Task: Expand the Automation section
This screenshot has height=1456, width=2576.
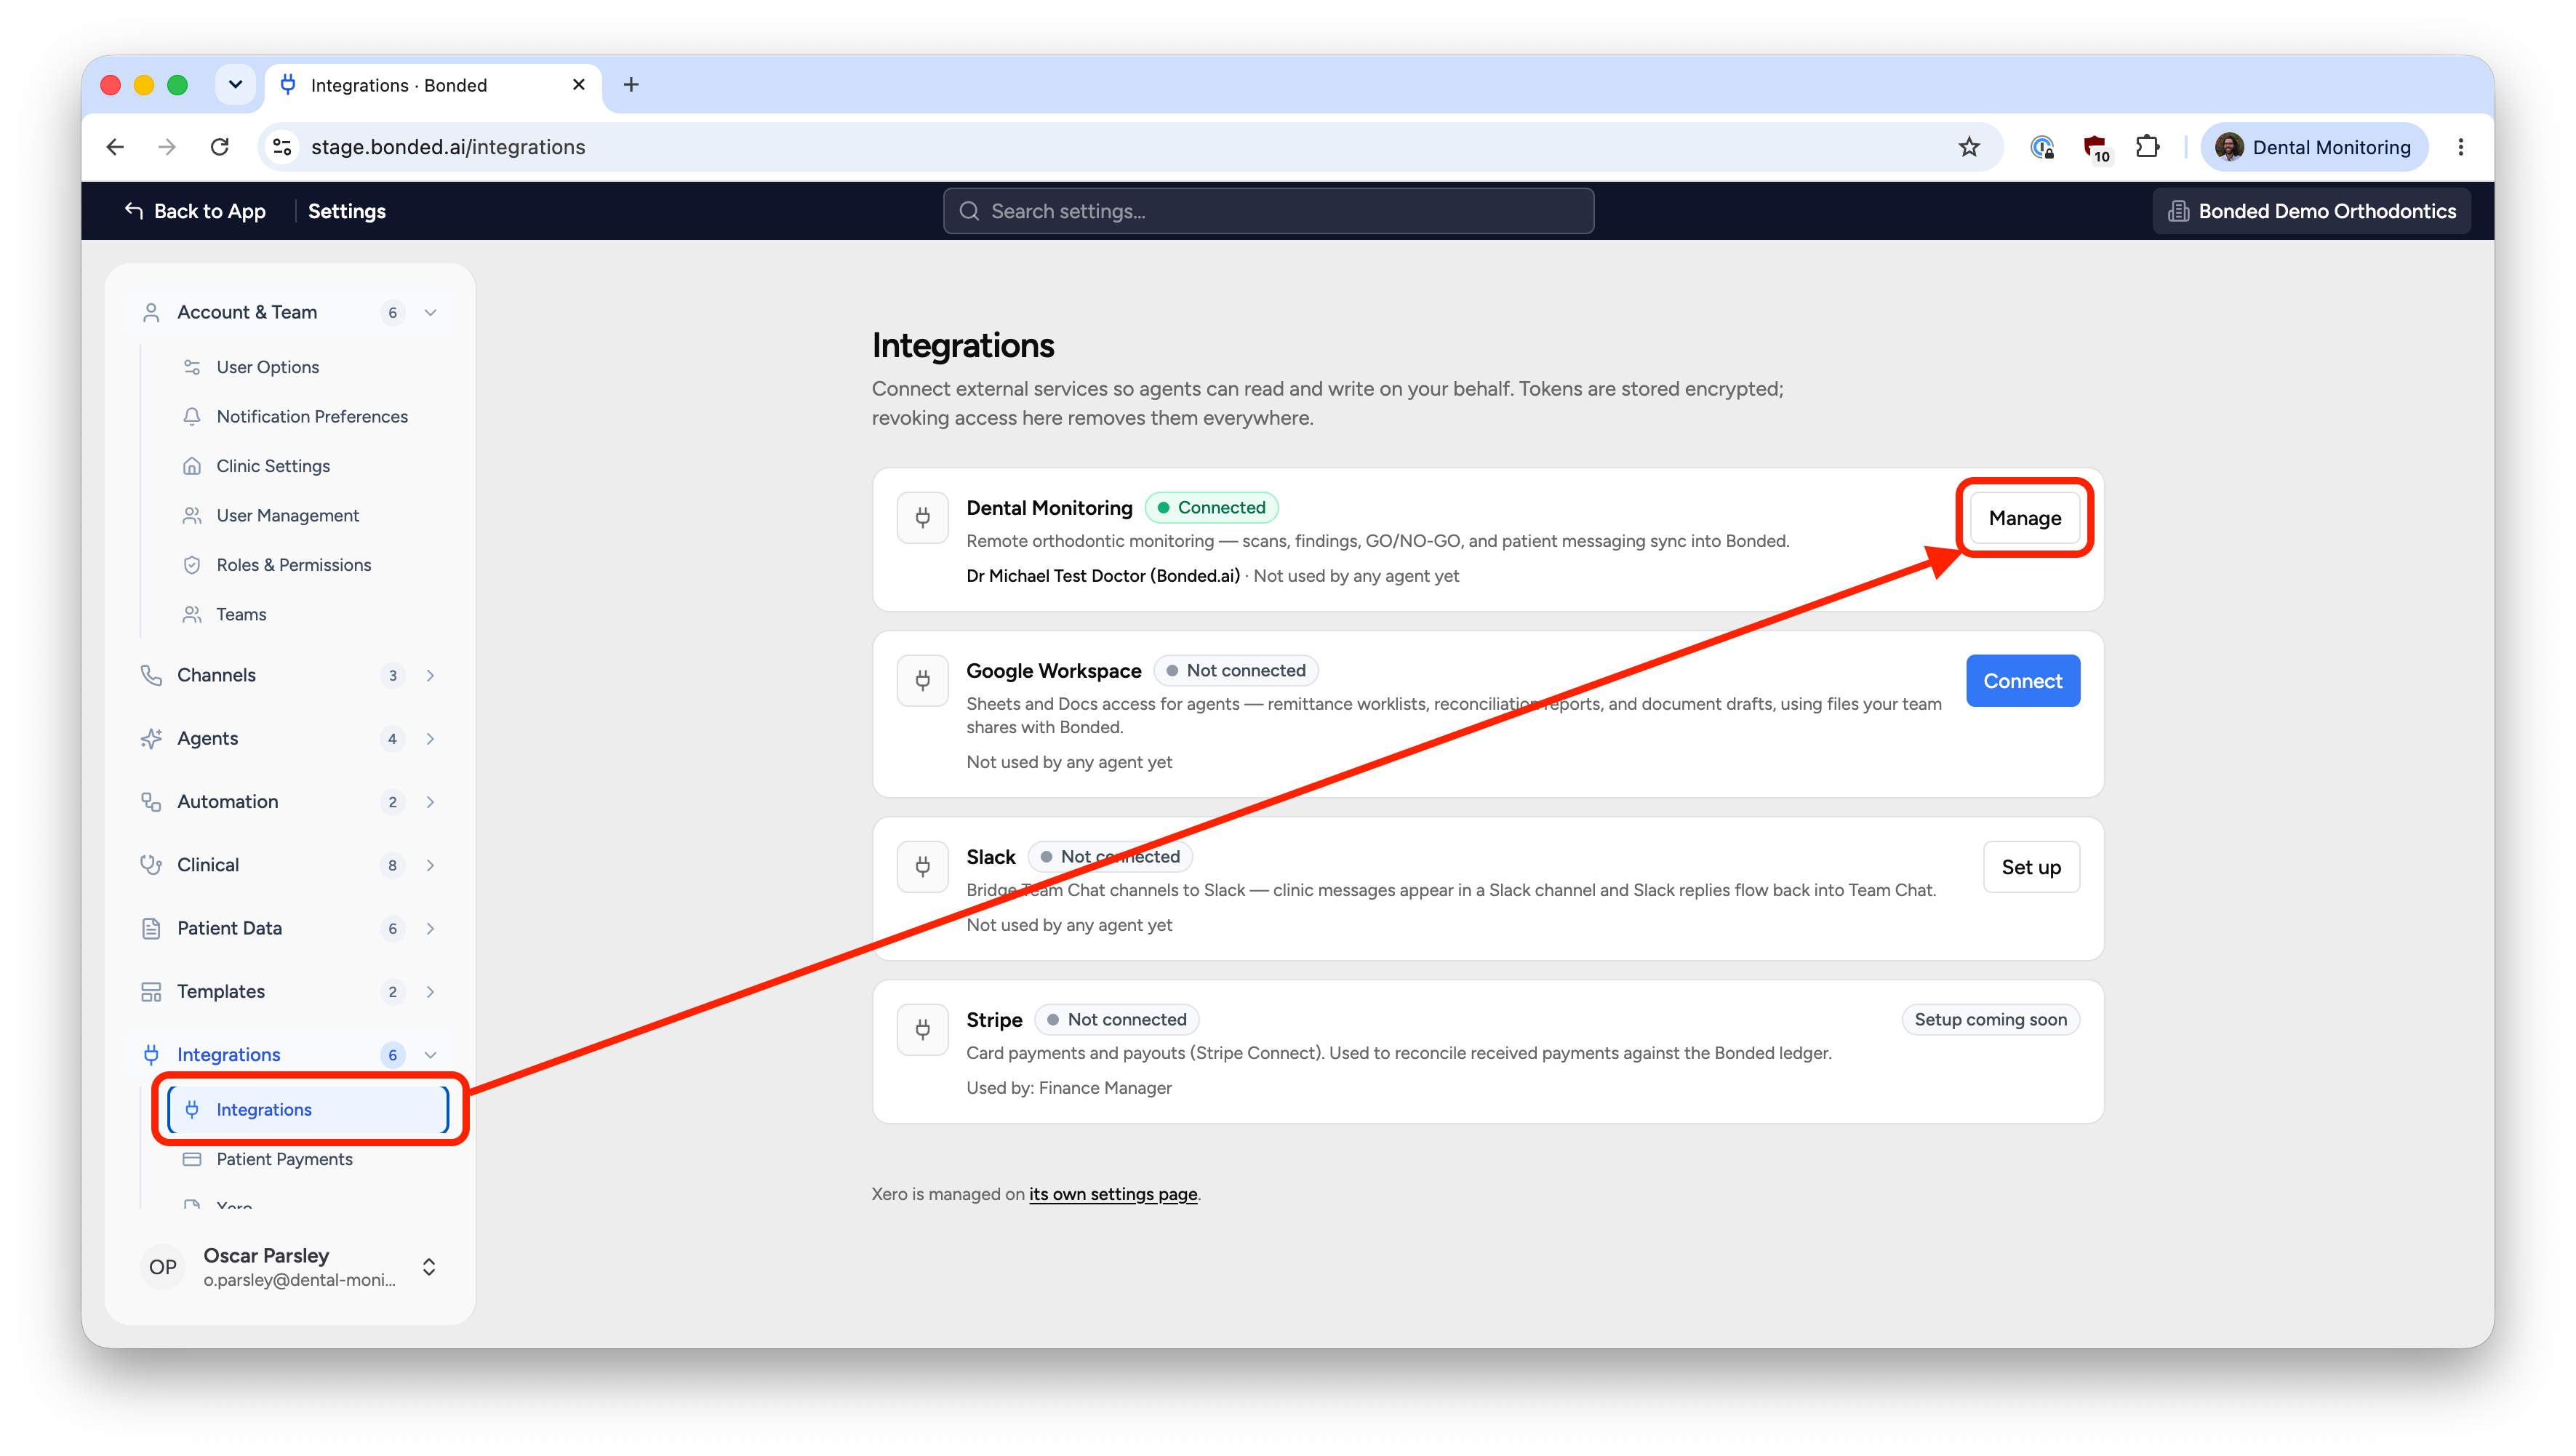Action: (x=430, y=802)
